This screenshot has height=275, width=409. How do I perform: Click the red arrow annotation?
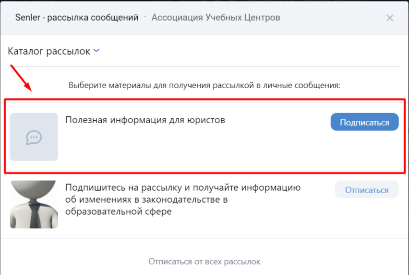point(21,78)
